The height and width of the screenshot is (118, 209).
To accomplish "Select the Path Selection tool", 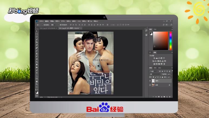I will [37, 76].
